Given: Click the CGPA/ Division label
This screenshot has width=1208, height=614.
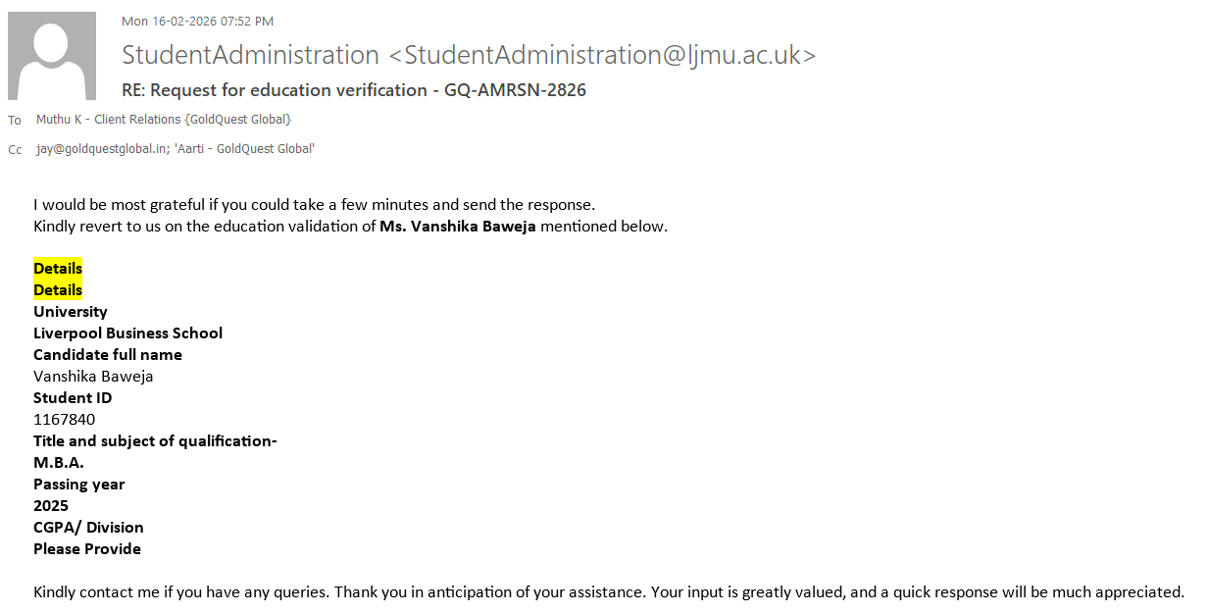Looking at the screenshot, I should coord(88,528).
